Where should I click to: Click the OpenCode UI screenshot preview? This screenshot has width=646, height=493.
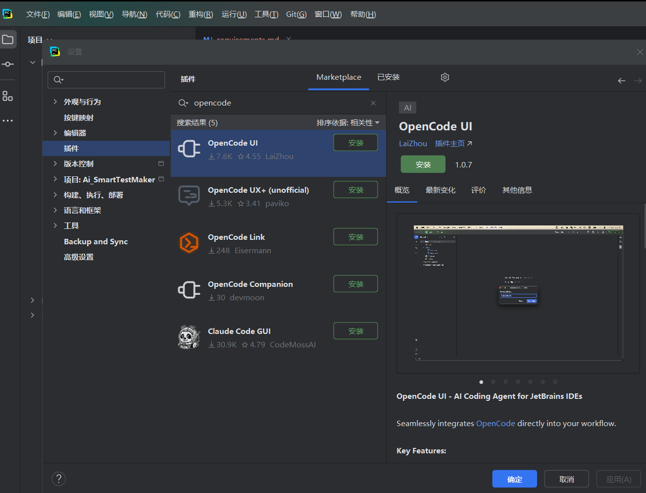coord(518,293)
